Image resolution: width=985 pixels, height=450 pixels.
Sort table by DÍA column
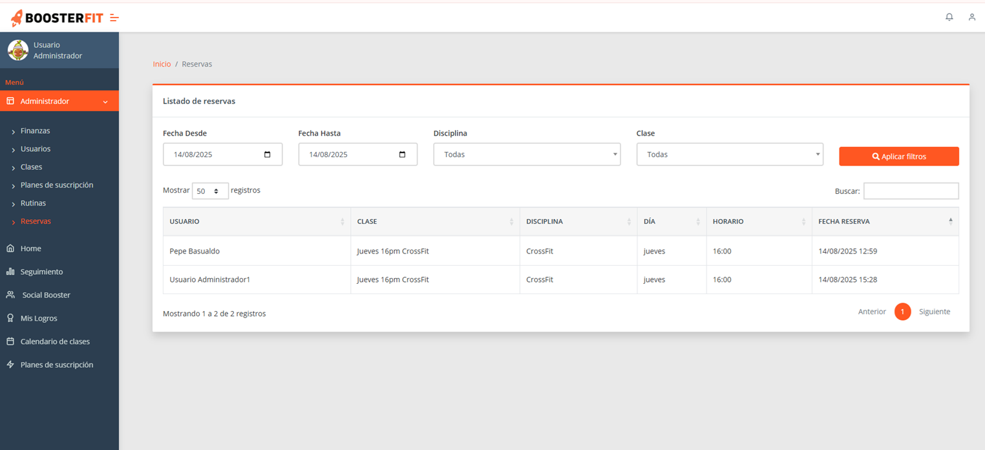point(672,221)
